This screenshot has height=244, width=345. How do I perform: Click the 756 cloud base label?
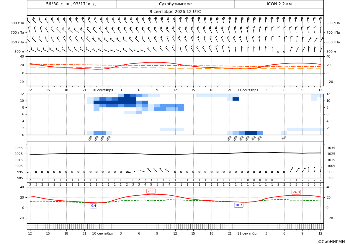[x=284, y=138]
